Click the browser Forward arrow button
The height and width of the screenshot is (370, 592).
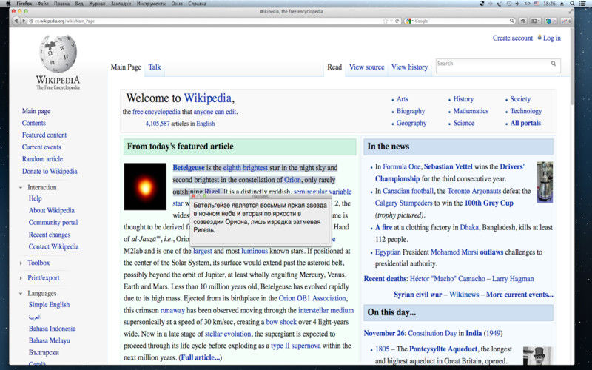(x=24, y=21)
